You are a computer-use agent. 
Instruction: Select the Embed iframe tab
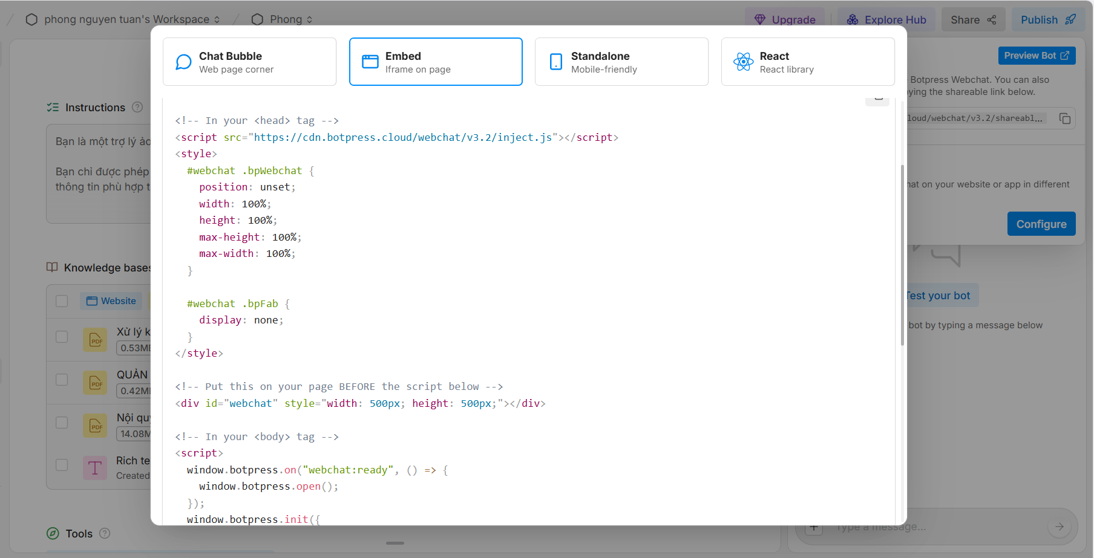[436, 62]
